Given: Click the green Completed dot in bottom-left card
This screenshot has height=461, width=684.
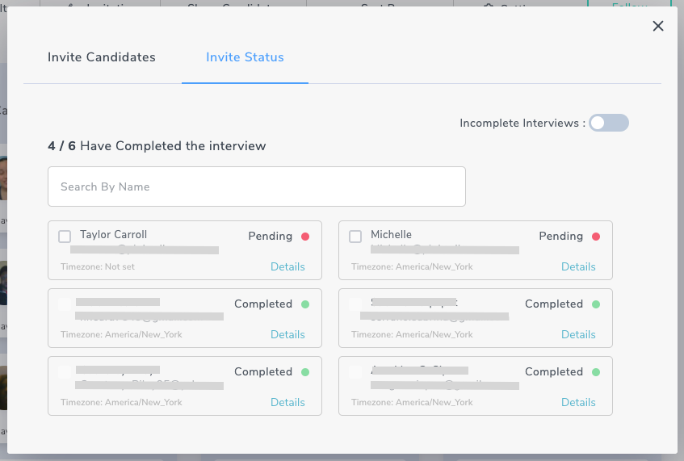Looking at the screenshot, I should point(305,372).
